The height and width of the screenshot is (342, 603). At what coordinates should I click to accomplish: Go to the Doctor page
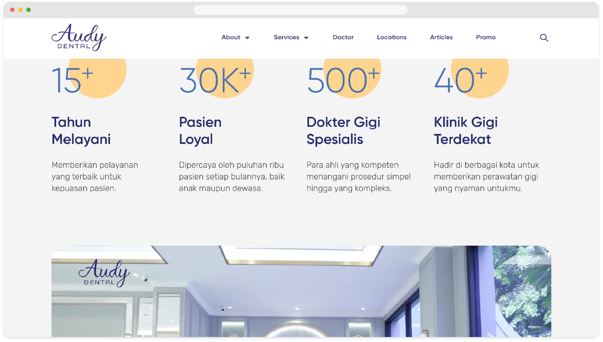(x=343, y=37)
